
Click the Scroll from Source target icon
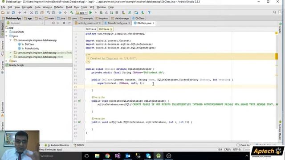pyautogui.click(x=53, y=23)
